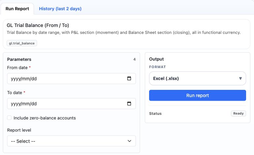Open the Report level dropdown

click(72, 141)
